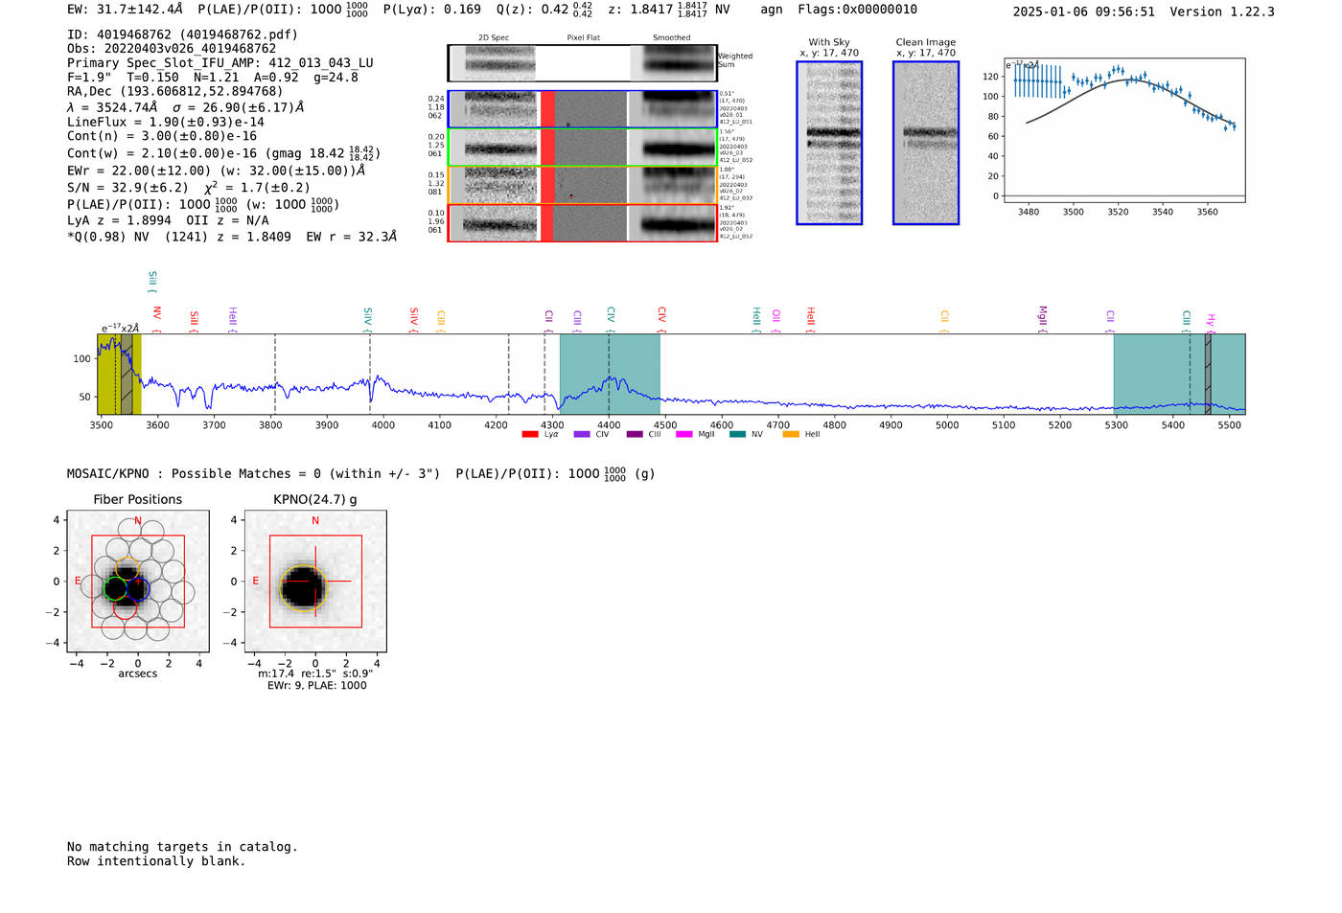
Task: Select the Weighted Sum 2D spectrum strip
Action: 582,63
